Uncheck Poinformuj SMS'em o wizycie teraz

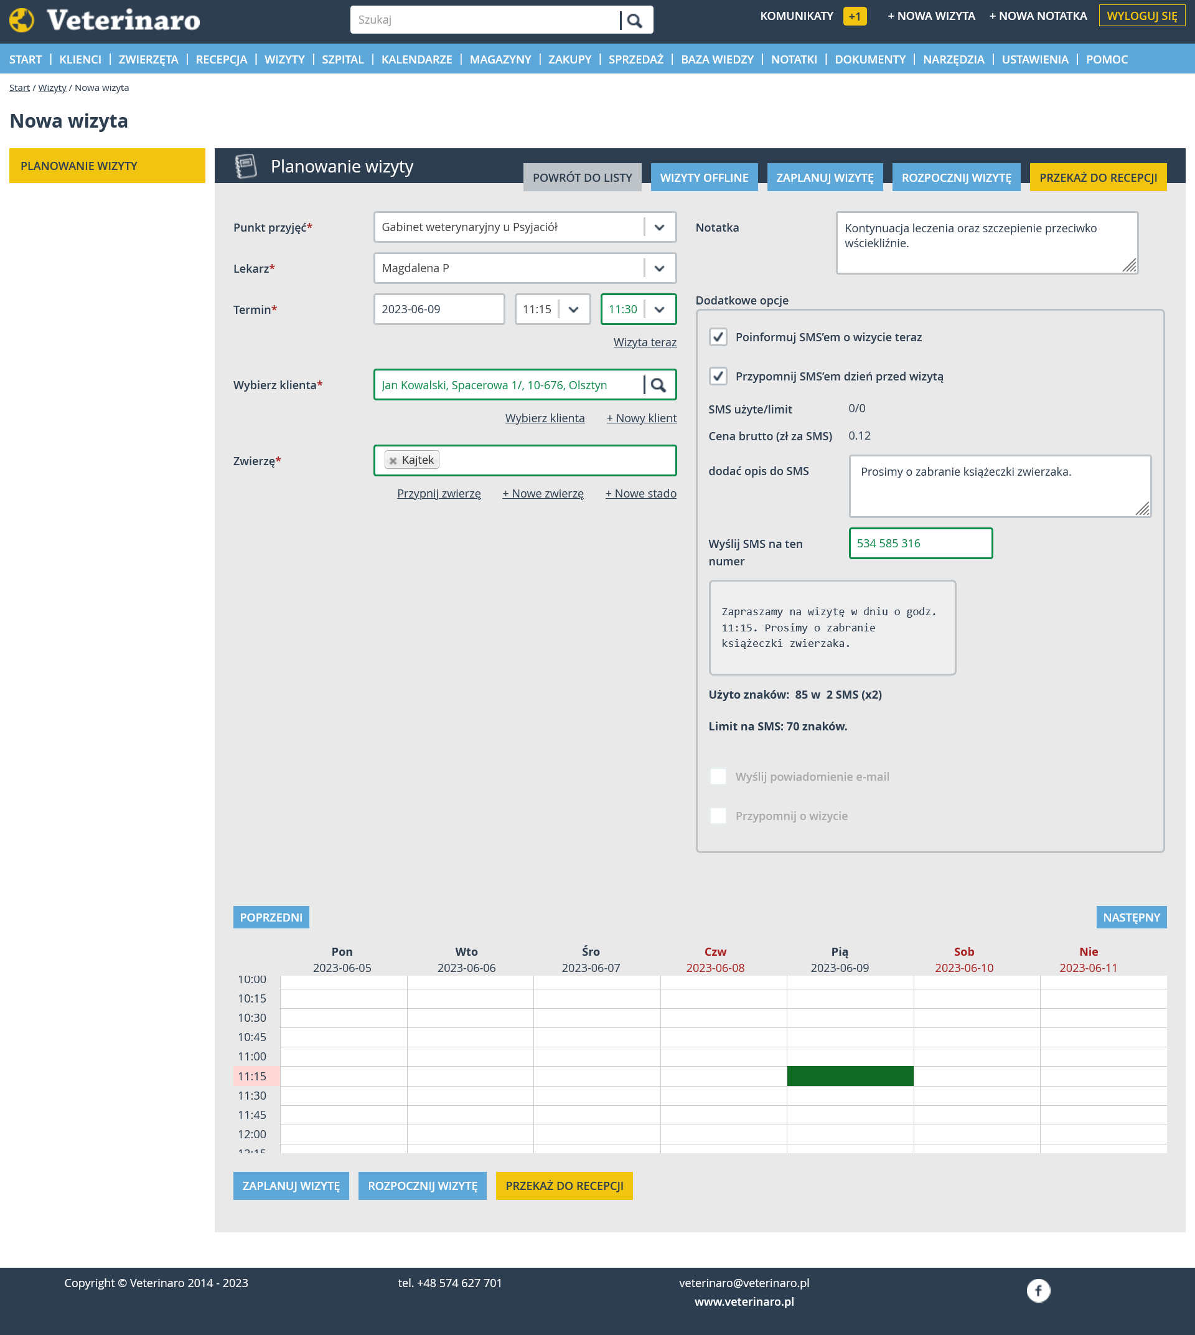pos(718,337)
